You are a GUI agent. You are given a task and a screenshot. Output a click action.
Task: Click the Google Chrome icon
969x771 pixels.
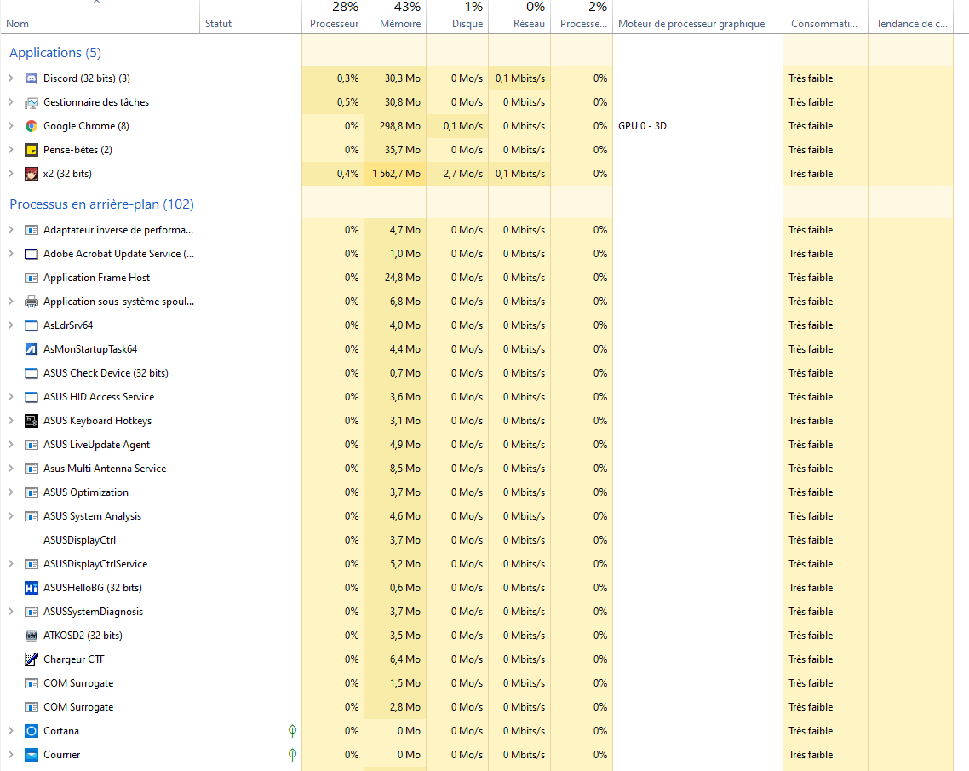32,126
